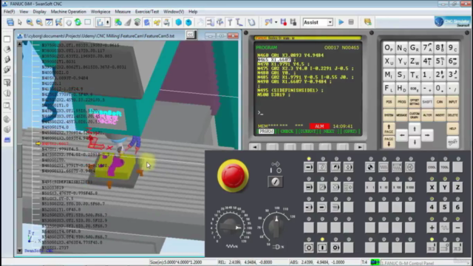Image resolution: width=473 pixels, height=266 pixels.
Task: Click the G/R letter key
Action: (x=415, y=48)
